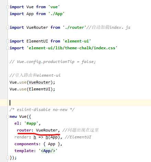Click the comment ending with 'index. js'
The image size is (151, 162).
[108, 27]
